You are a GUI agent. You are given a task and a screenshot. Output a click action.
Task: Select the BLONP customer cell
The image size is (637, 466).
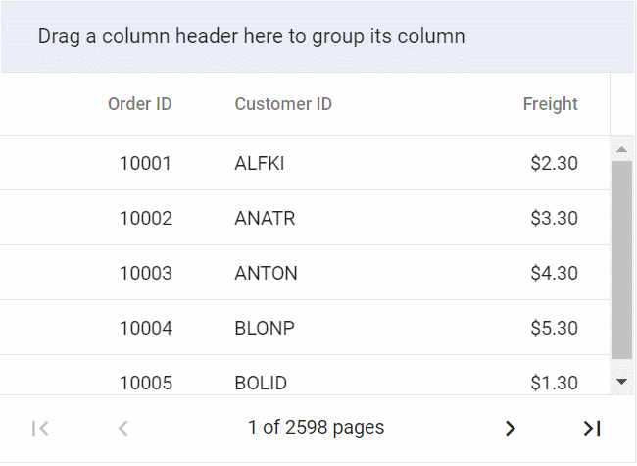coord(265,329)
